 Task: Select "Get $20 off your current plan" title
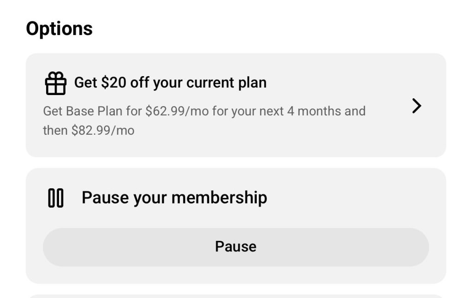(x=170, y=83)
